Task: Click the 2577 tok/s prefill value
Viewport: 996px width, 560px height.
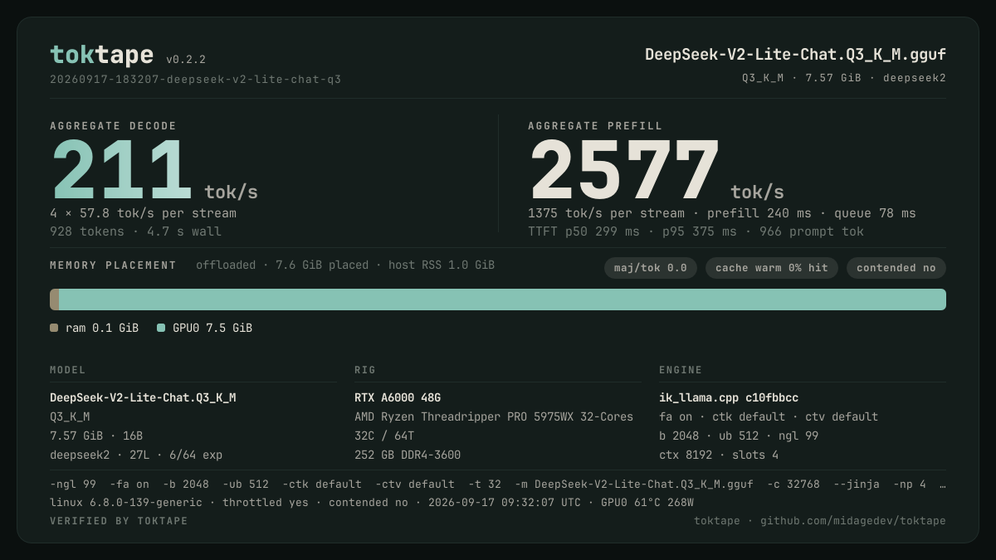Action: click(x=656, y=170)
